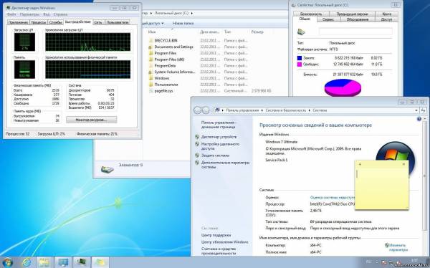Click the help icon in System window
This screenshot has width=430, height=268.
[419, 119]
